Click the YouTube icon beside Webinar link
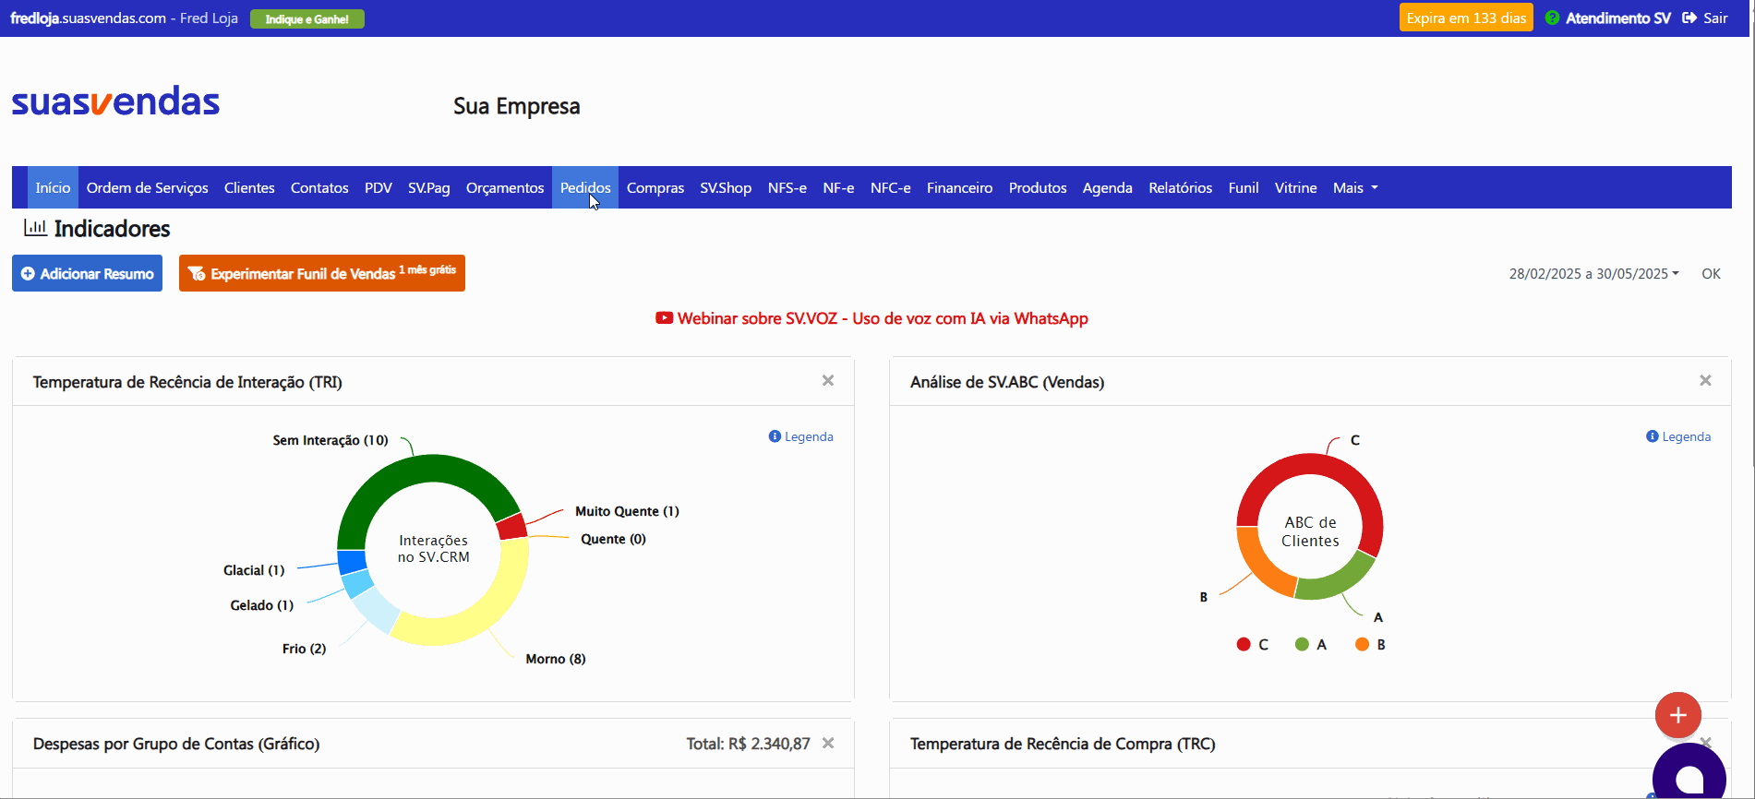This screenshot has width=1755, height=799. (x=664, y=318)
